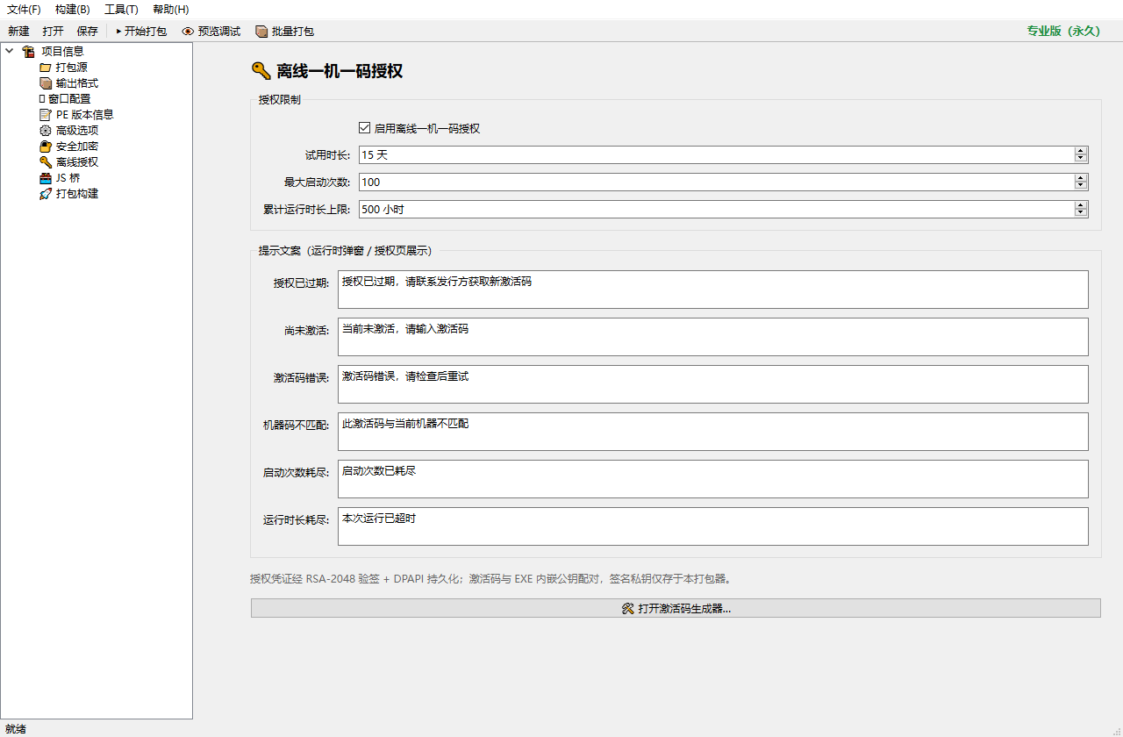The image size is (1123, 737).
Task: Click the 项目信息 tree root icon
Action: coord(29,52)
